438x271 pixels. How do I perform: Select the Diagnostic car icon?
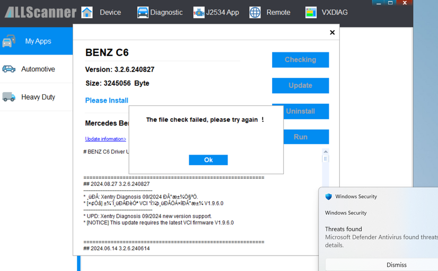(143, 13)
